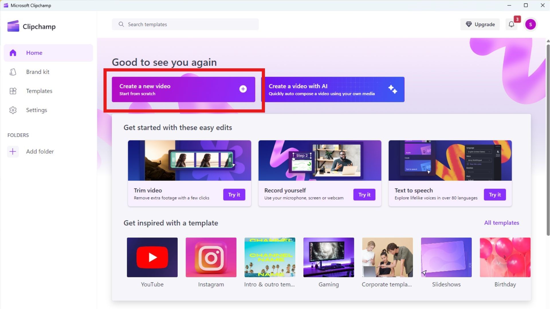The width and height of the screenshot is (550, 309).
Task: Click the Trim video preview image
Action: point(190,160)
